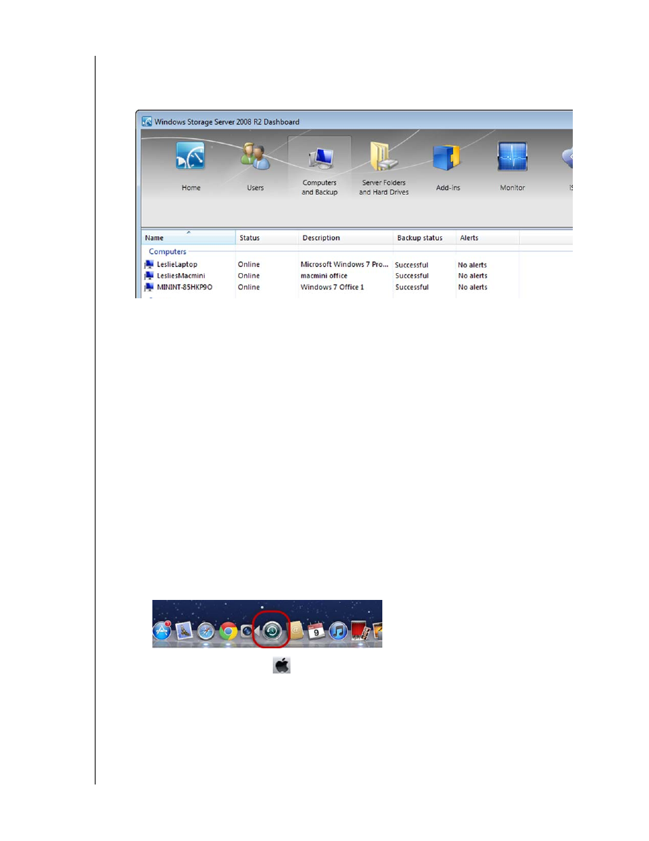Click 'No alerts' for MININT-85HKP9O
The height and width of the screenshot is (841, 649).
(473, 287)
